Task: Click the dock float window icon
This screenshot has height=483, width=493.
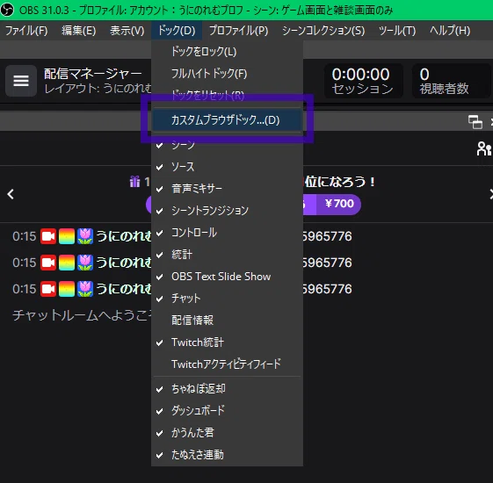Action: pyautogui.click(x=475, y=122)
